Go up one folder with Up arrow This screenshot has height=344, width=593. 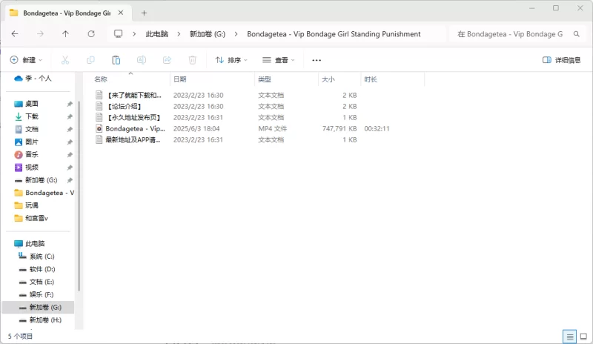coord(65,34)
